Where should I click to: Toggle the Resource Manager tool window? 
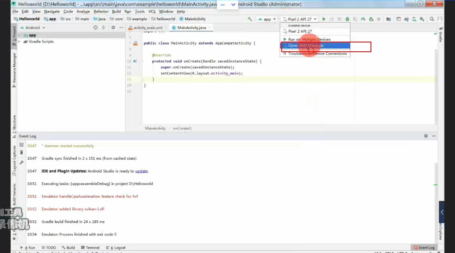tap(14, 70)
